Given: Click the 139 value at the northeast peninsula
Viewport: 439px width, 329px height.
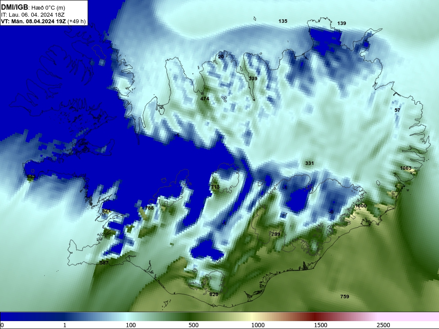Looking at the screenshot, I should pyautogui.click(x=342, y=23).
